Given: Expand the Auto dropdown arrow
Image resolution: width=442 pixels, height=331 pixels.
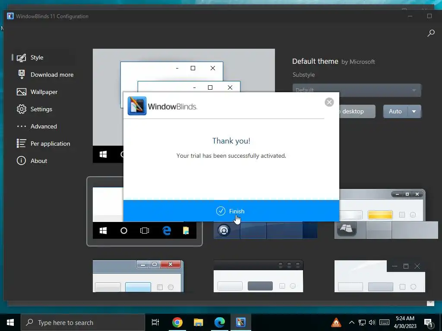Looking at the screenshot, I should 414,111.
